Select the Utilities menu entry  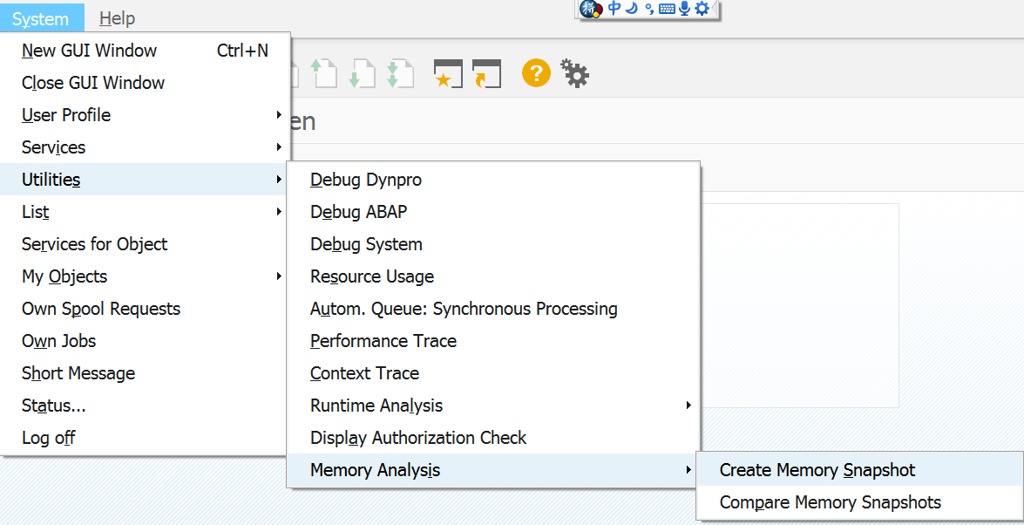(145, 179)
